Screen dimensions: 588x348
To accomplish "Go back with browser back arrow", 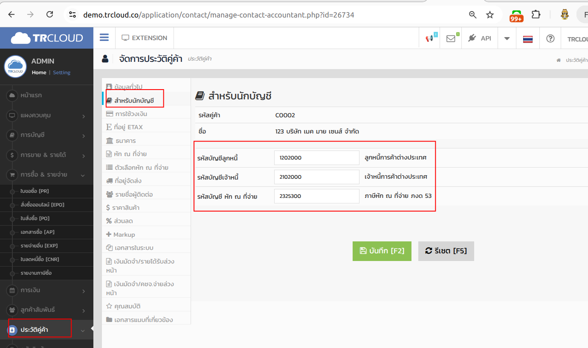I will tap(11, 14).
